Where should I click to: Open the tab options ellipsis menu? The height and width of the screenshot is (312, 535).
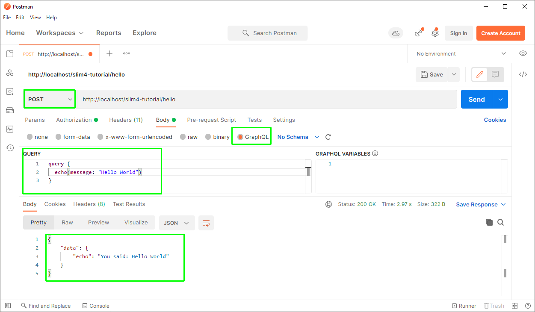tap(127, 53)
